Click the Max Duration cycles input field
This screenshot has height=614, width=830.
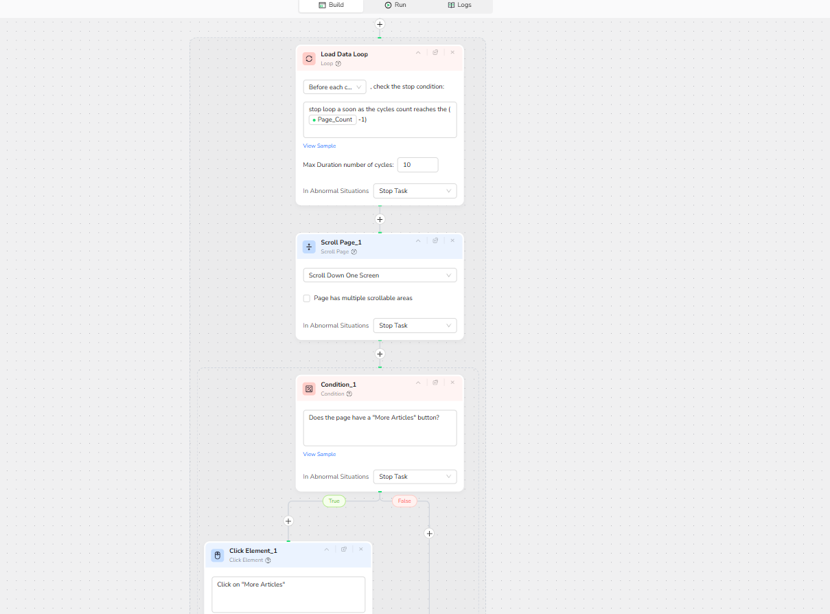coord(417,165)
